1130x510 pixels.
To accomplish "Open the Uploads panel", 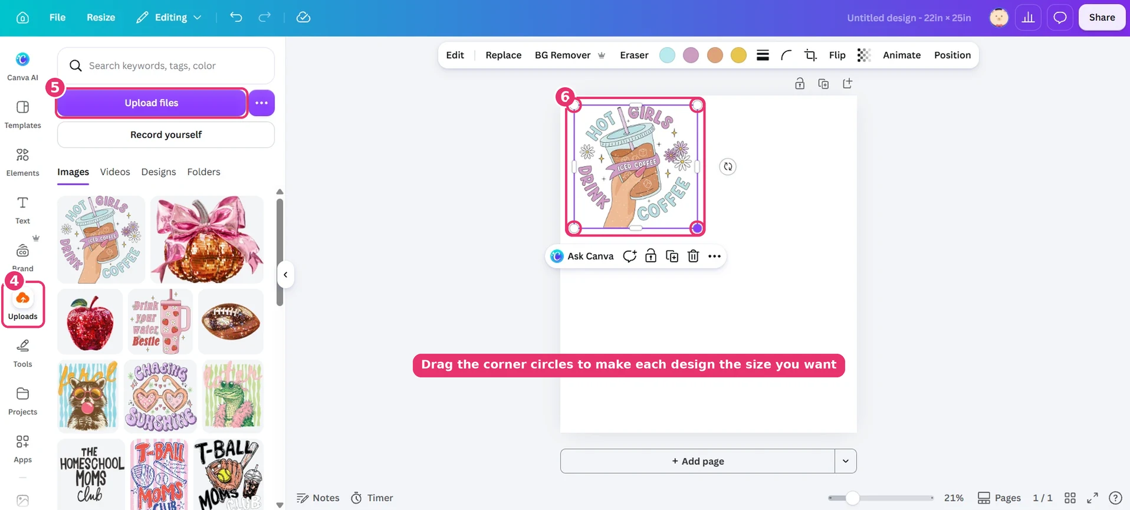I will (x=22, y=305).
